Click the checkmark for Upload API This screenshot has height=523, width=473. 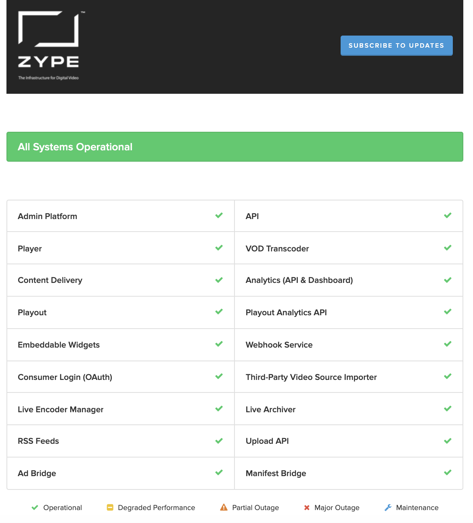click(448, 441)
